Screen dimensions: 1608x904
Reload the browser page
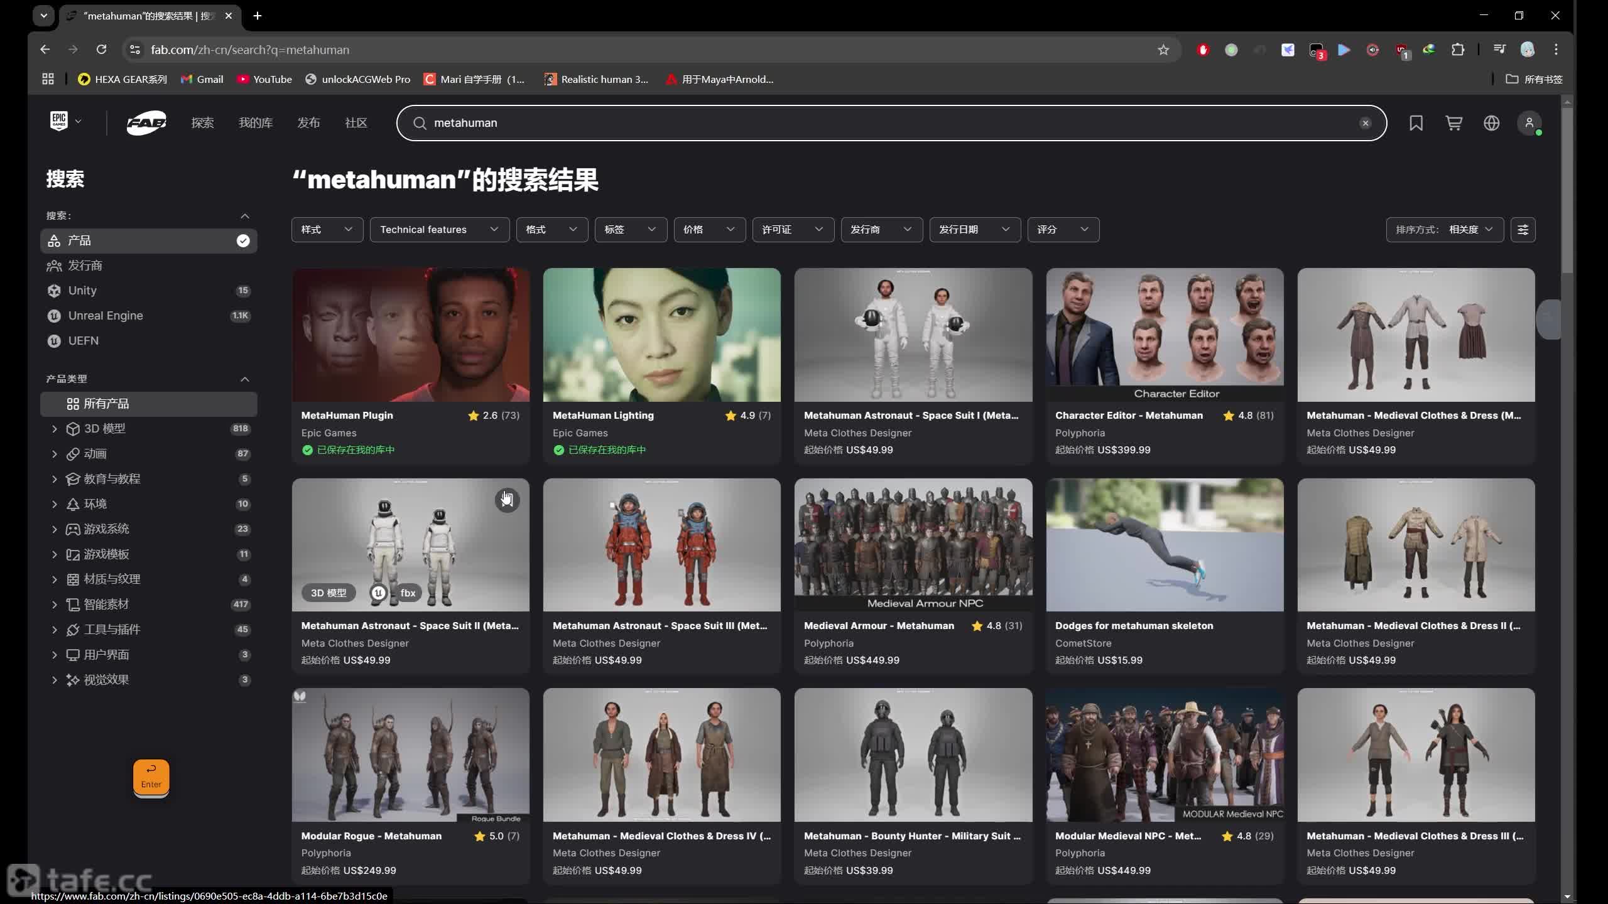tap(101, 49)
